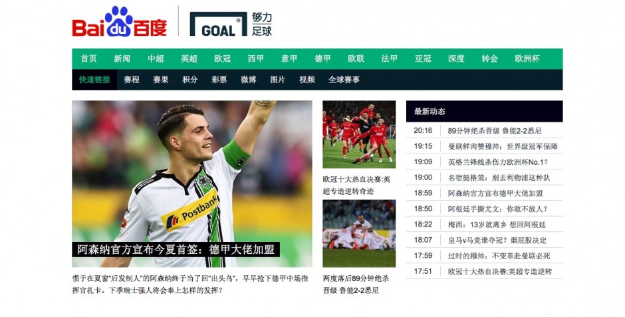Click the GOAL 够力足球 logo
The width and height of the screenshot is (625, 317).
pos(231,24)
